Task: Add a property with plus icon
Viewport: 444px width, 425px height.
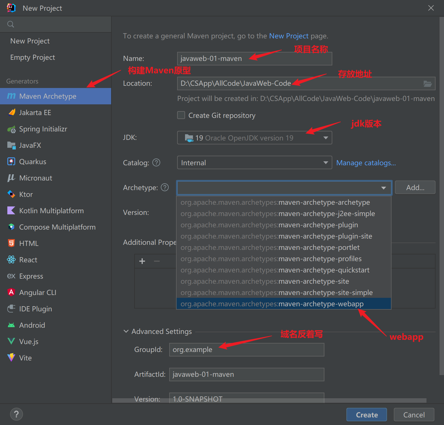Action: pyautogui.click(x=142, y=261)
